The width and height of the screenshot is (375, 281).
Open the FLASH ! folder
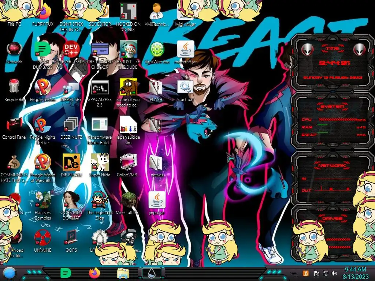coord(156,87)
